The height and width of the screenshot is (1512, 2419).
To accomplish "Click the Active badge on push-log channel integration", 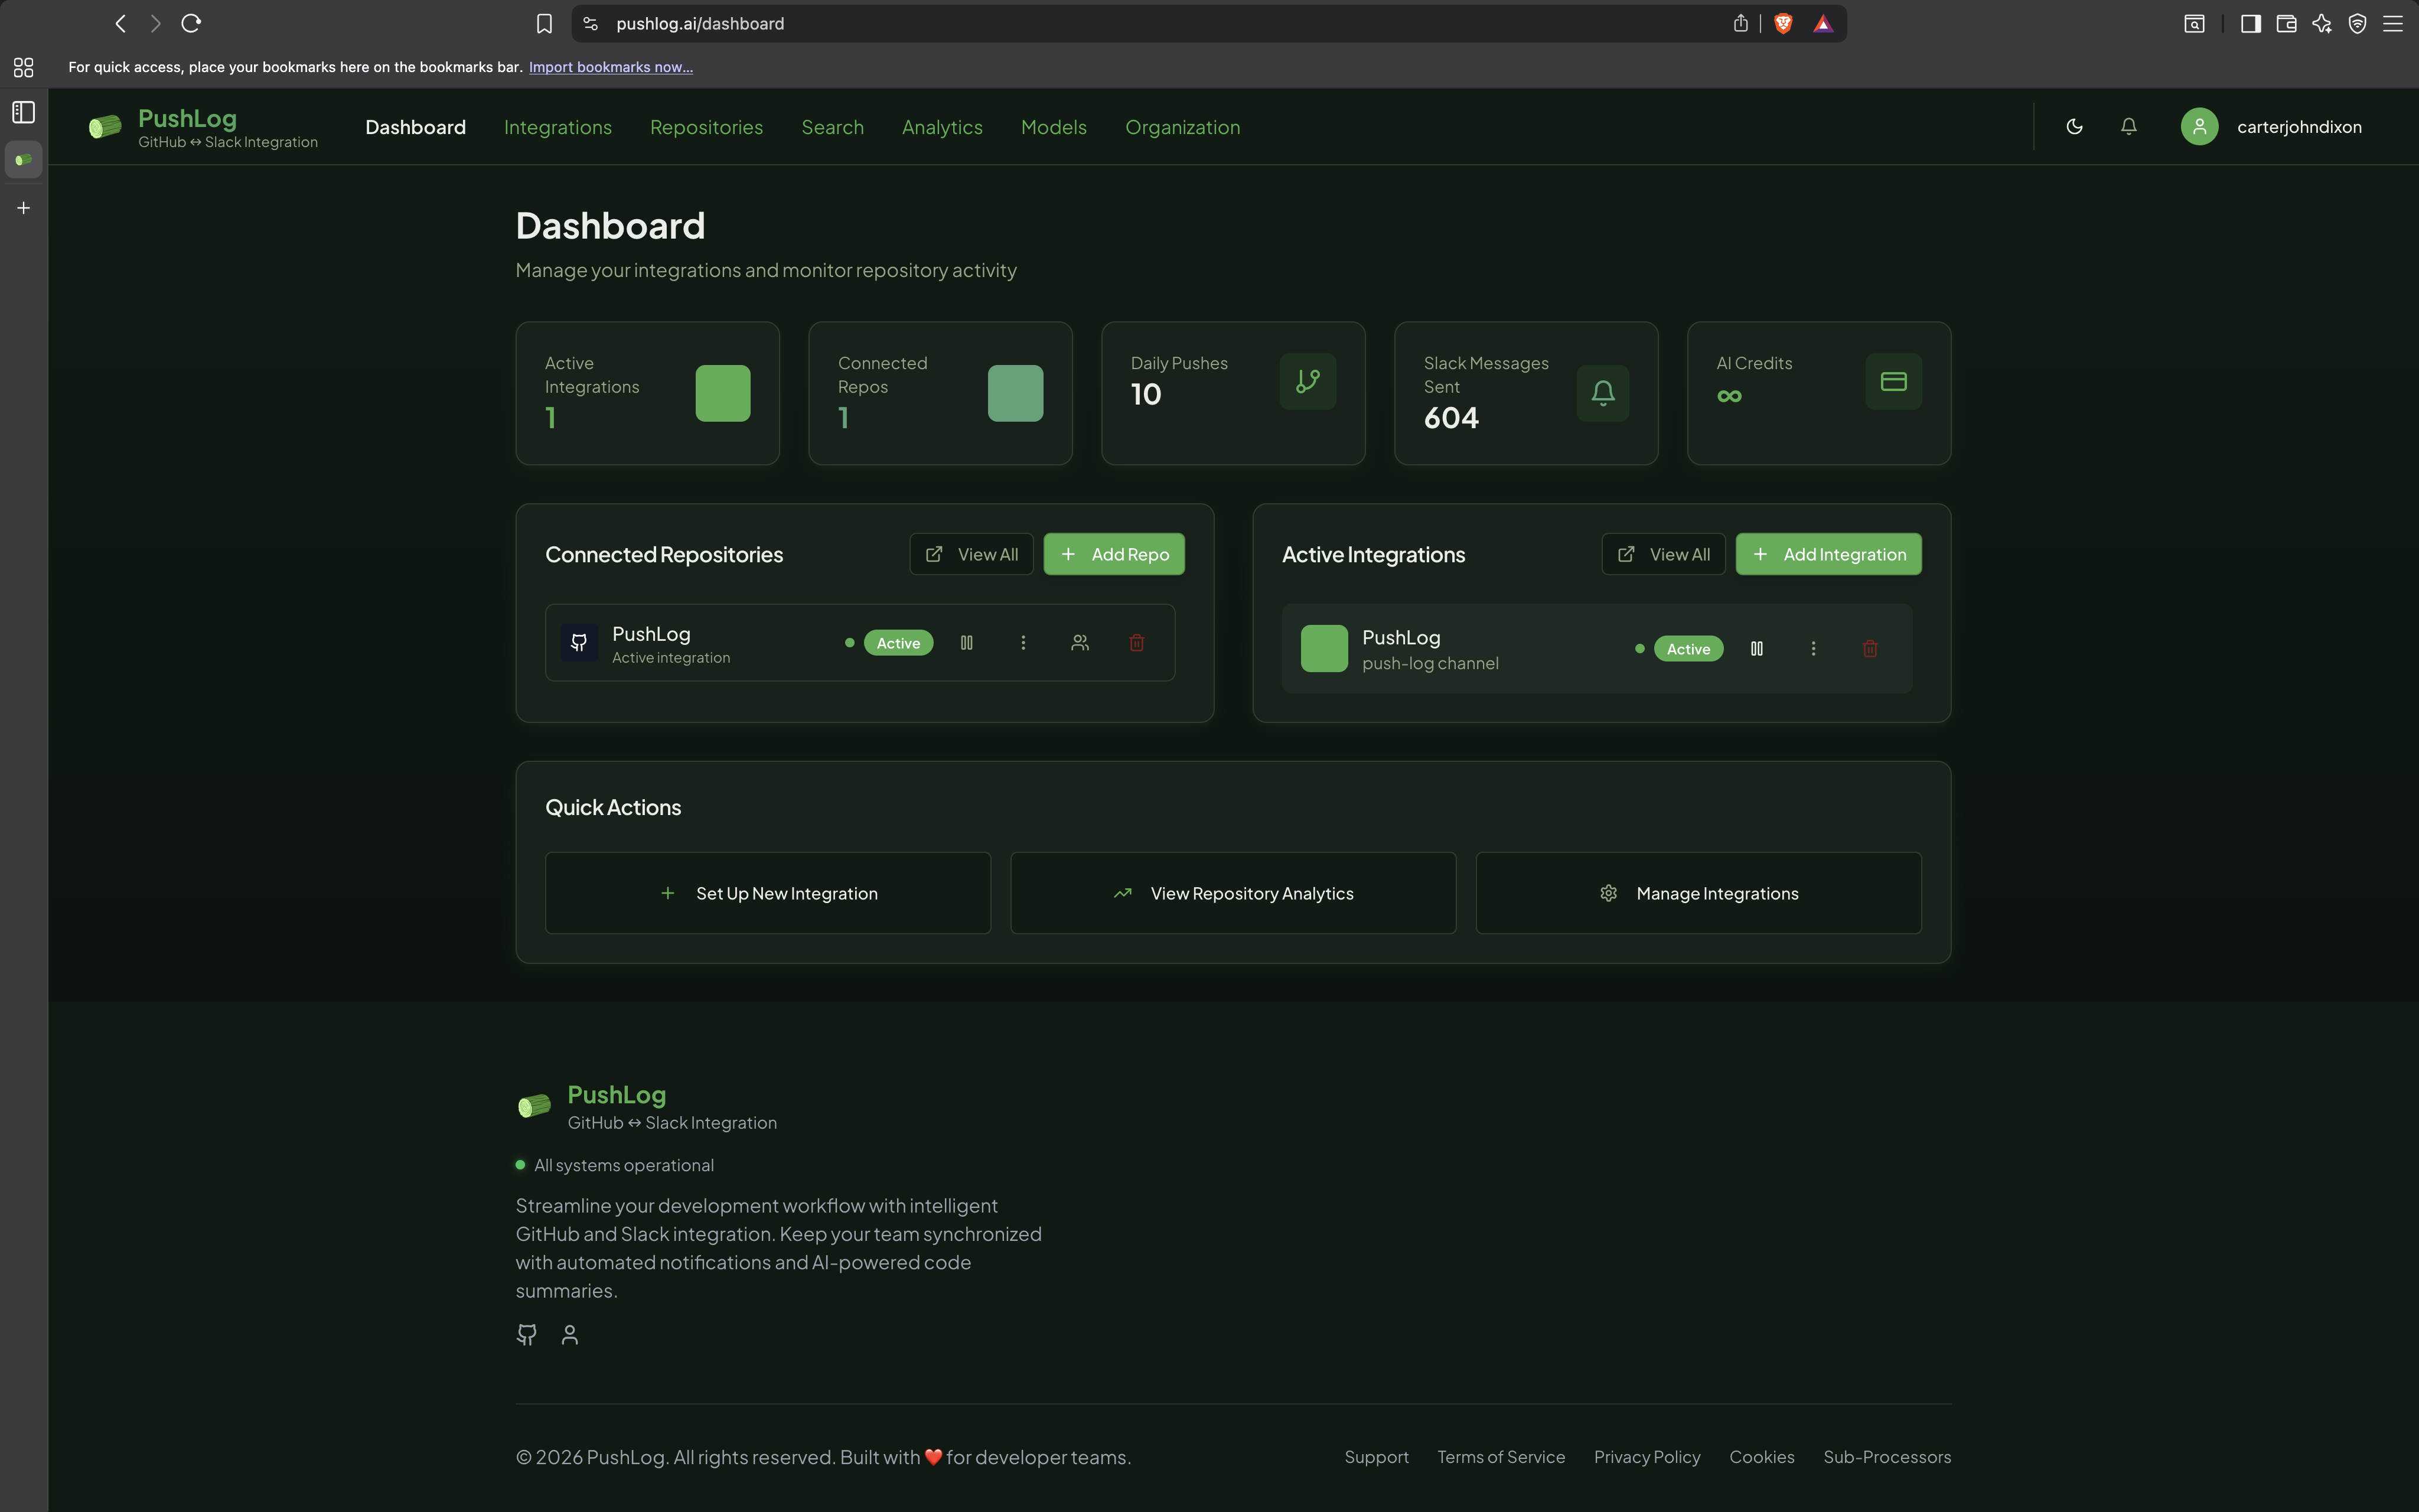I will (1688, 649).
